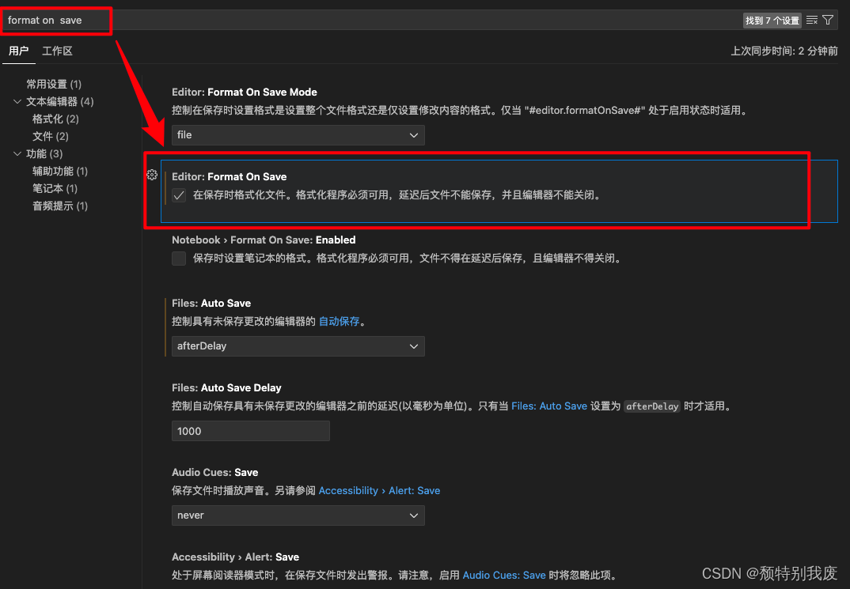Switch to the 工作区 settings tab
This screenshot has width=850, height=589.
point(57,51)
